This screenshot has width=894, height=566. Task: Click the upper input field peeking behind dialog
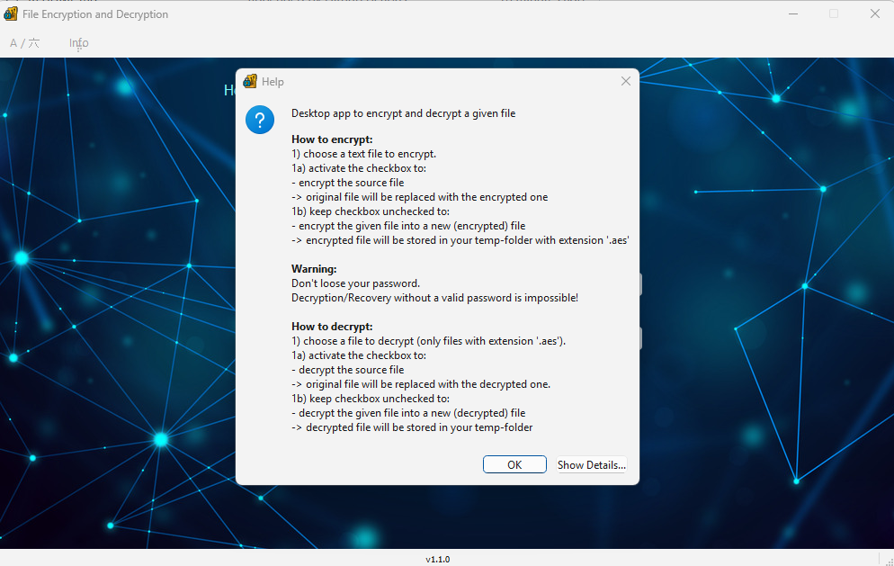tap(640, 283)
